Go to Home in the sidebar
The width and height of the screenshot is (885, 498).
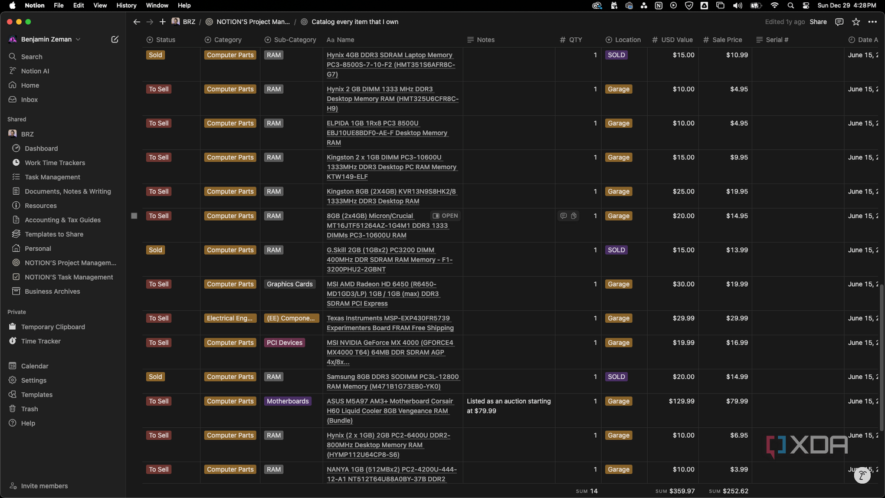point(30,85)
